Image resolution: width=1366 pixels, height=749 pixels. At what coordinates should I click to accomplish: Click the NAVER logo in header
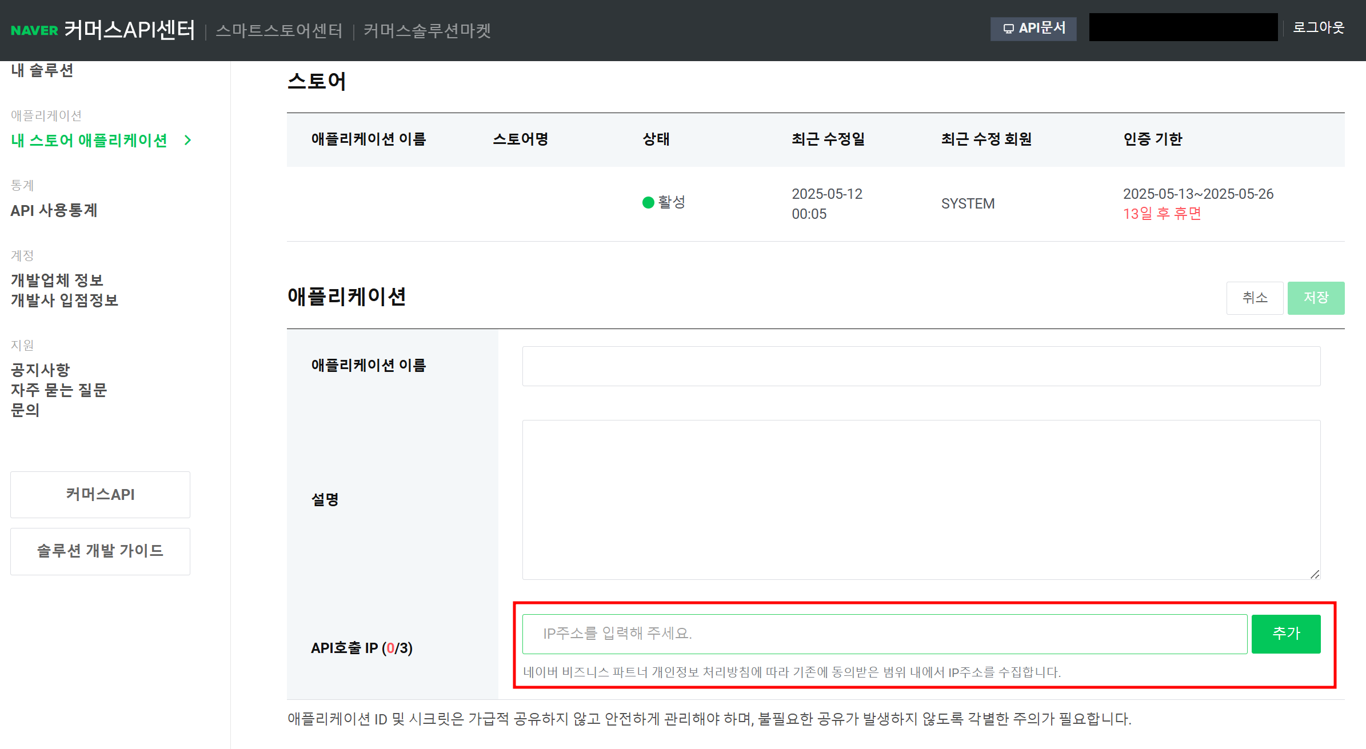pyautogui.click(x=34, y=30)
